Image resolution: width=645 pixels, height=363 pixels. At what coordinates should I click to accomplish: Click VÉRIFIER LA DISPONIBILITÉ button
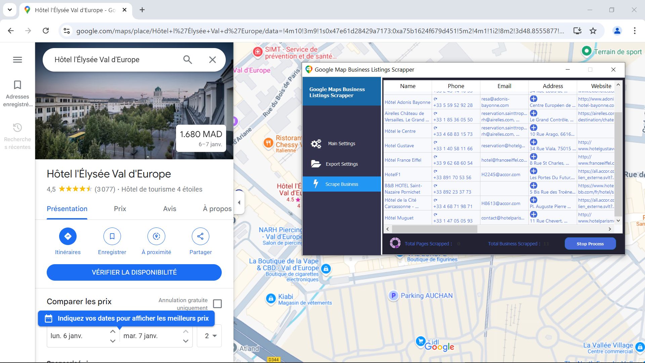pos(134,272)
